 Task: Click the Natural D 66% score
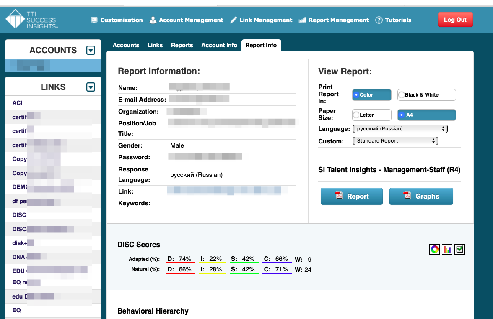coord(180,269)
